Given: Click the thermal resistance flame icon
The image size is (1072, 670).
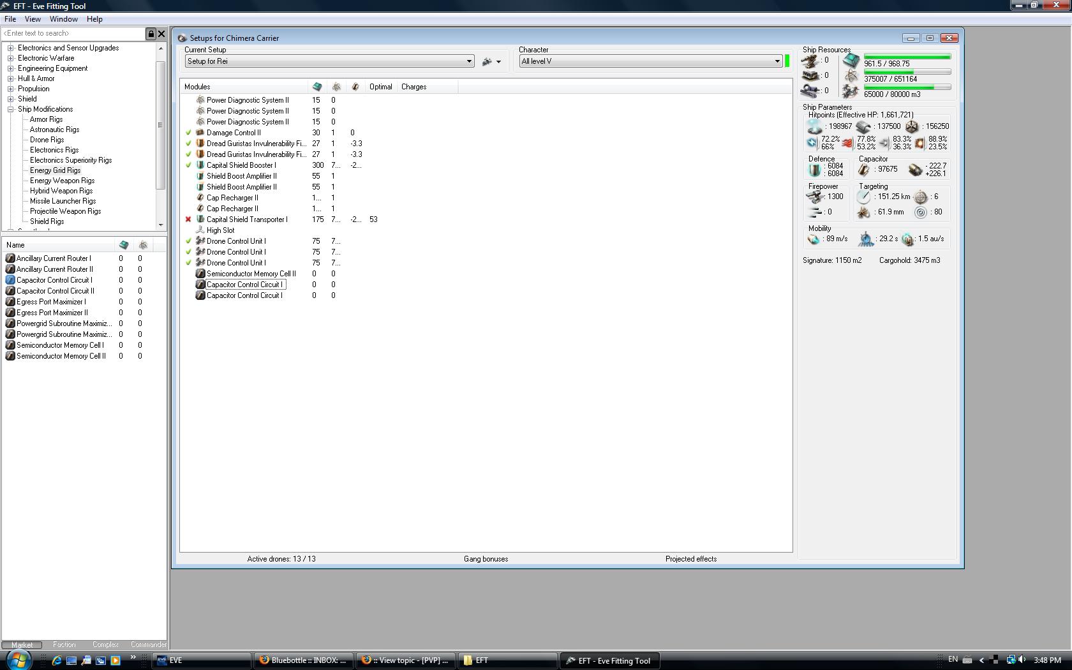Looking at the screenshot, I should 847,143.
